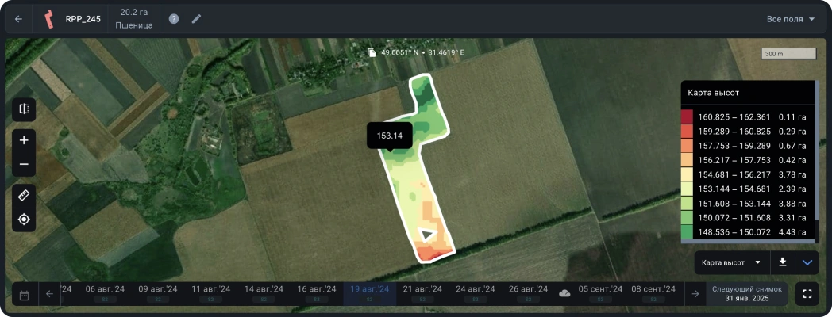This screenshot has width=832, height=317.
Task: Click the dark red 160.825 – 162.361 legend swatch
Action: [687, 116]
